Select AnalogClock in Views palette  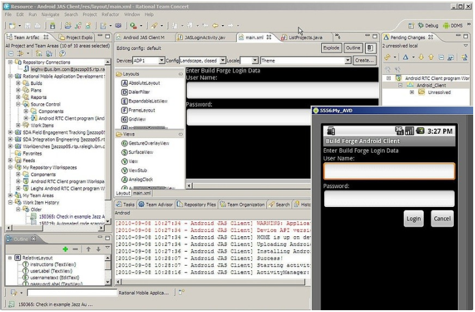[x=137, y=180]
